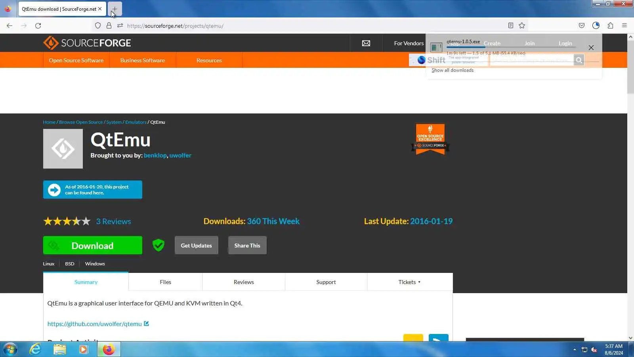Image resolution: width=634 pixels, height=357 pixels.
Task: Open the extensions puzzle icon
Action: (x=610, y=26)
